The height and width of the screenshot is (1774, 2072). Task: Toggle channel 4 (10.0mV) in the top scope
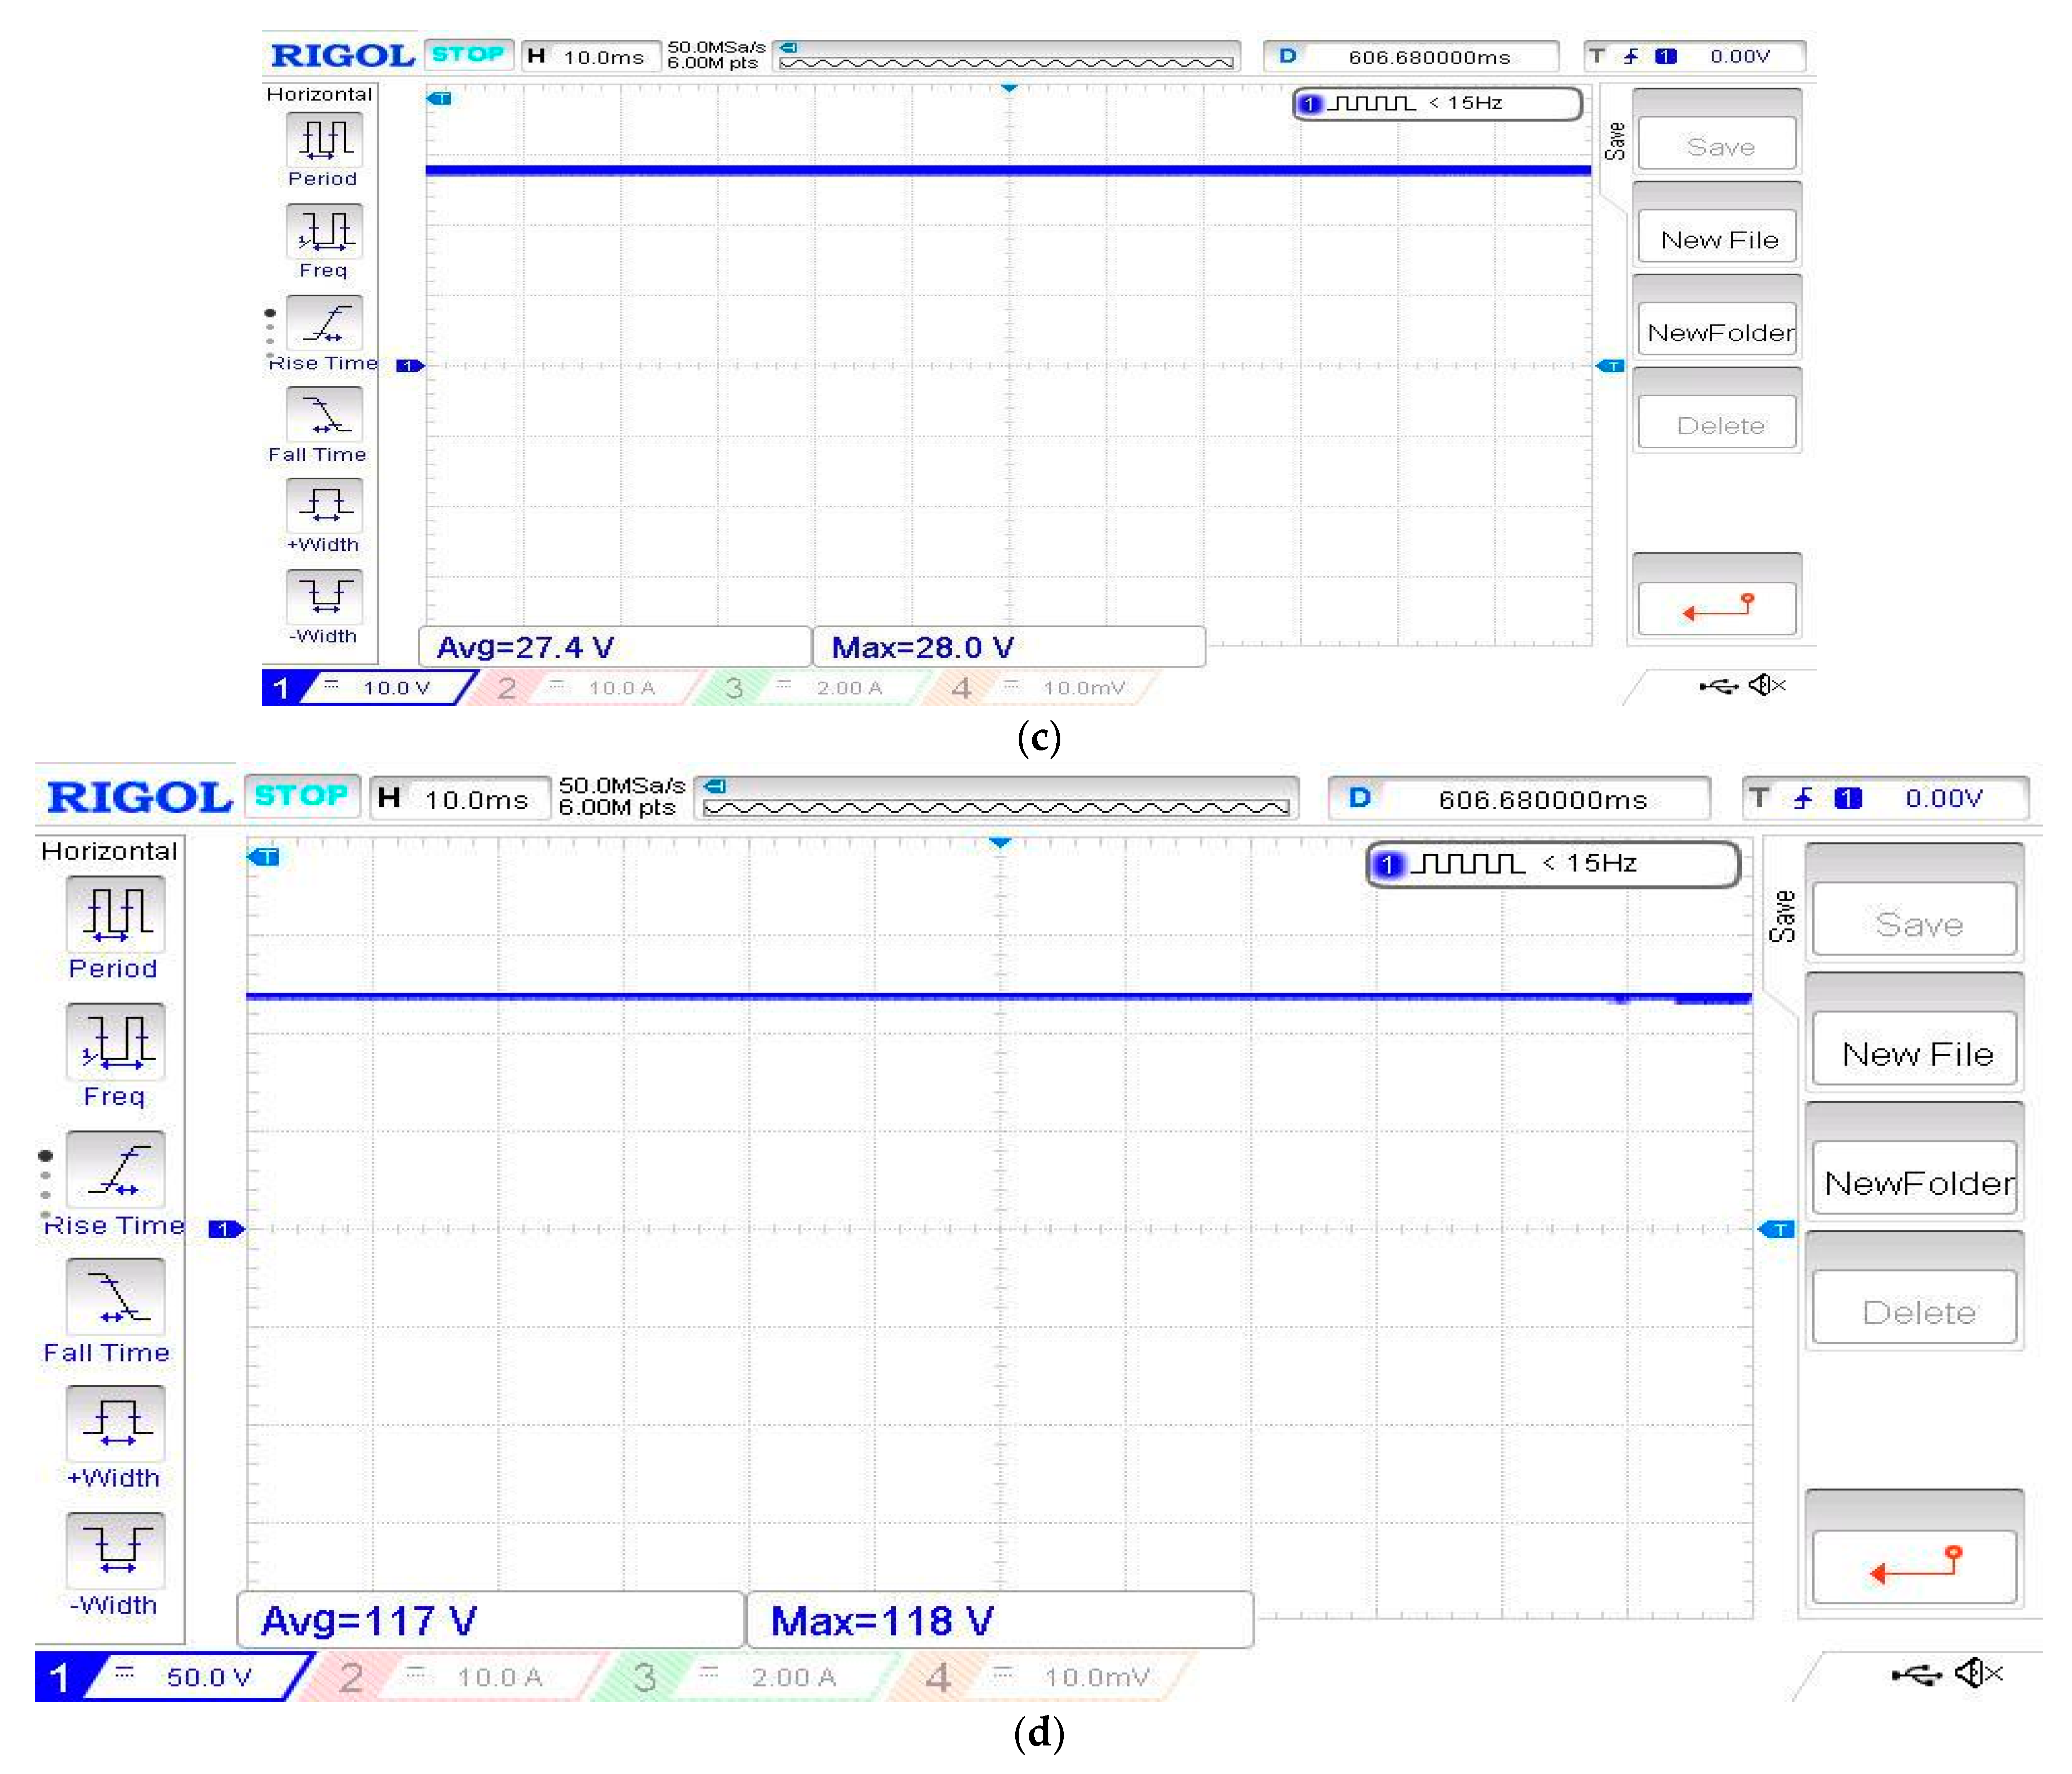pyautogui.click(x=1040, y=688)
